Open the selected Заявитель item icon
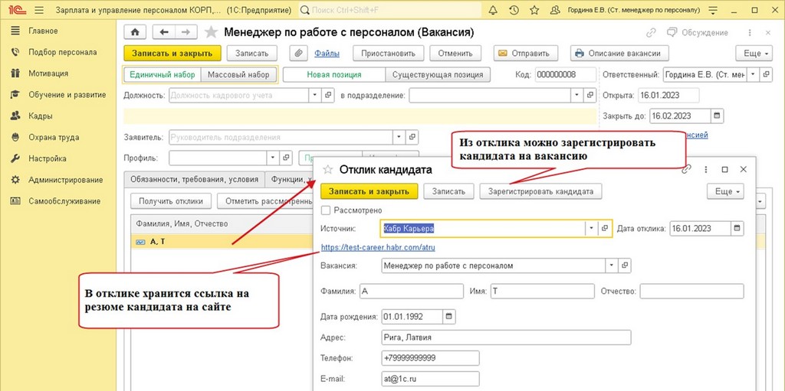This screenshot has height=391, width=785. pos(412,137)
